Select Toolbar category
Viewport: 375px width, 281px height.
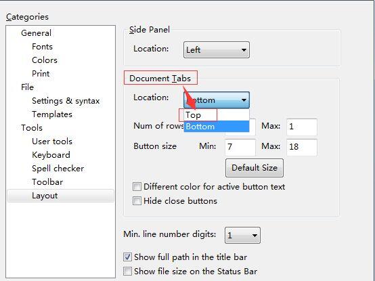click(x=47, y=182)
